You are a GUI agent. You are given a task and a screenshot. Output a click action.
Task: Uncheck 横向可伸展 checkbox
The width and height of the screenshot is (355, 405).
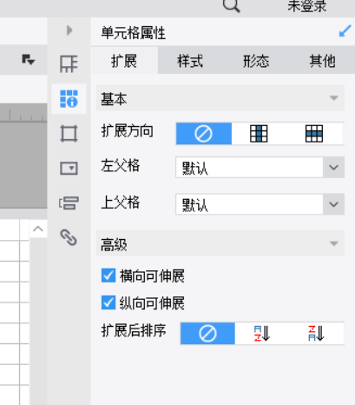click(x=108, y=276)
